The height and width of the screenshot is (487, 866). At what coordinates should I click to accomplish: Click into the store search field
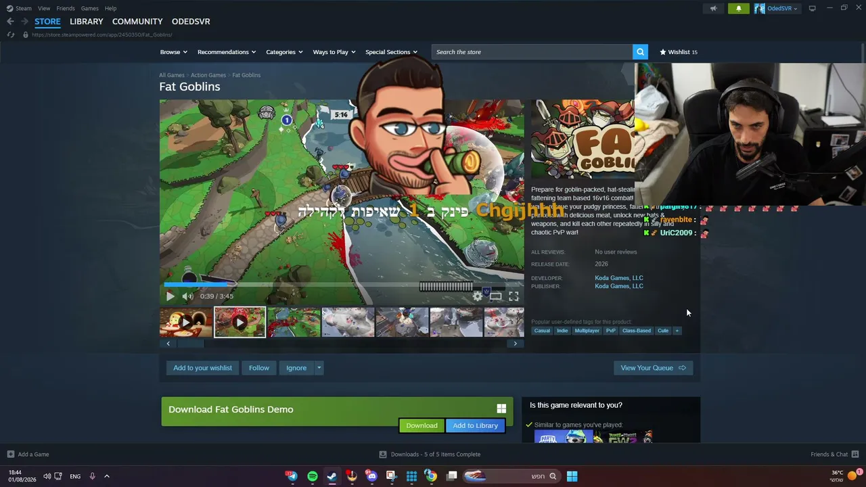[531, 52]
